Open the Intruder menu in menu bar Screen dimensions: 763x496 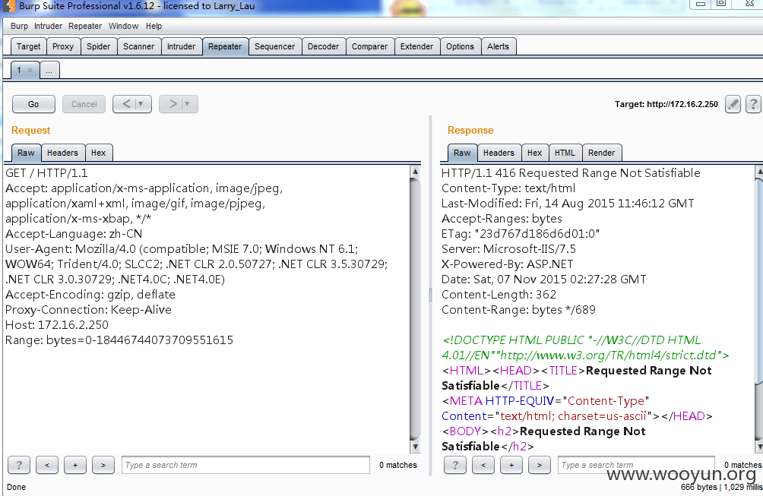pos(48,26)
